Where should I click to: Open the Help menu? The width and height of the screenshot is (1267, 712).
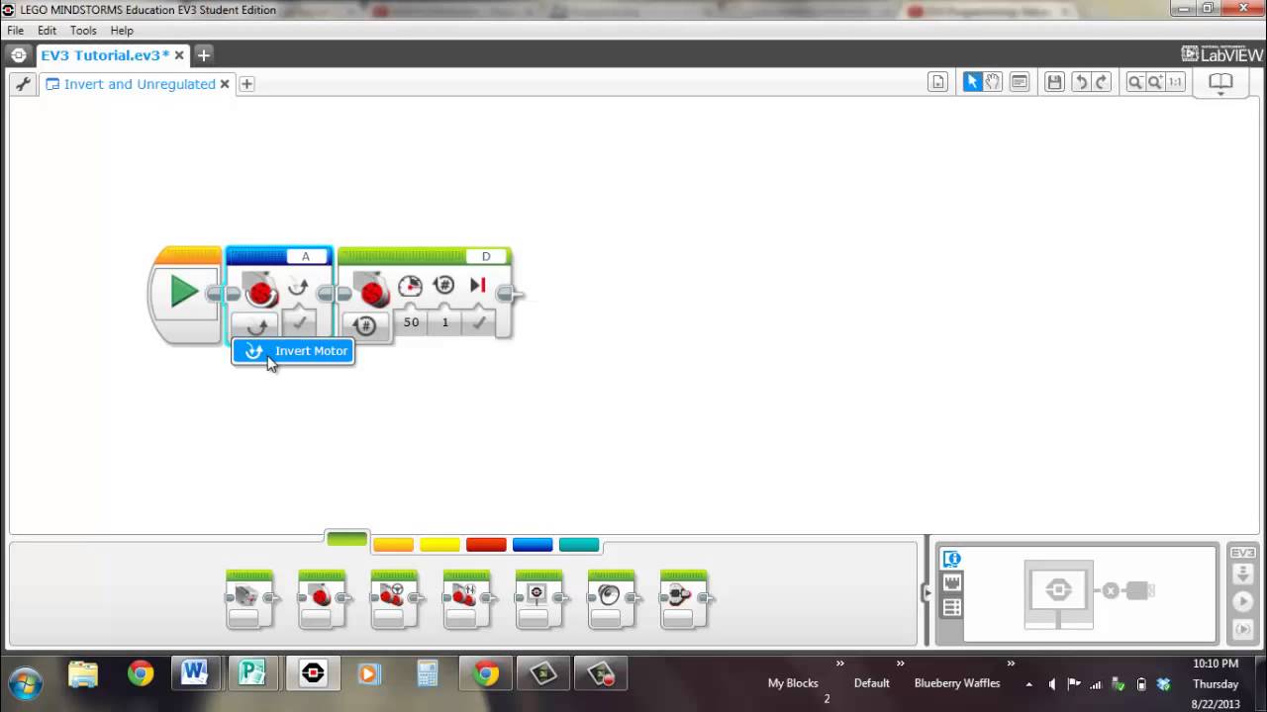point(122,31)
